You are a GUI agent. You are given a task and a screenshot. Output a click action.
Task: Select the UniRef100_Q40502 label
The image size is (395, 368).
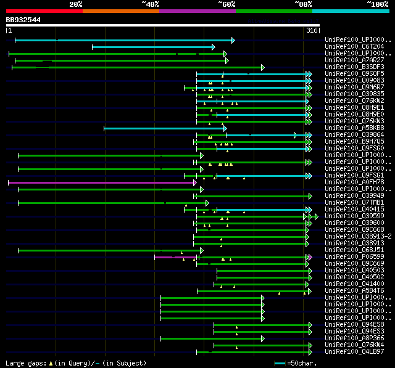pos(354,277)
